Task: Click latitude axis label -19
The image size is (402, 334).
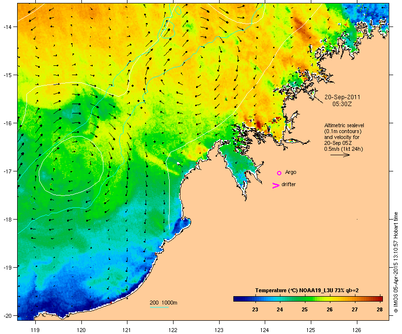Action: tap(7, 268)
